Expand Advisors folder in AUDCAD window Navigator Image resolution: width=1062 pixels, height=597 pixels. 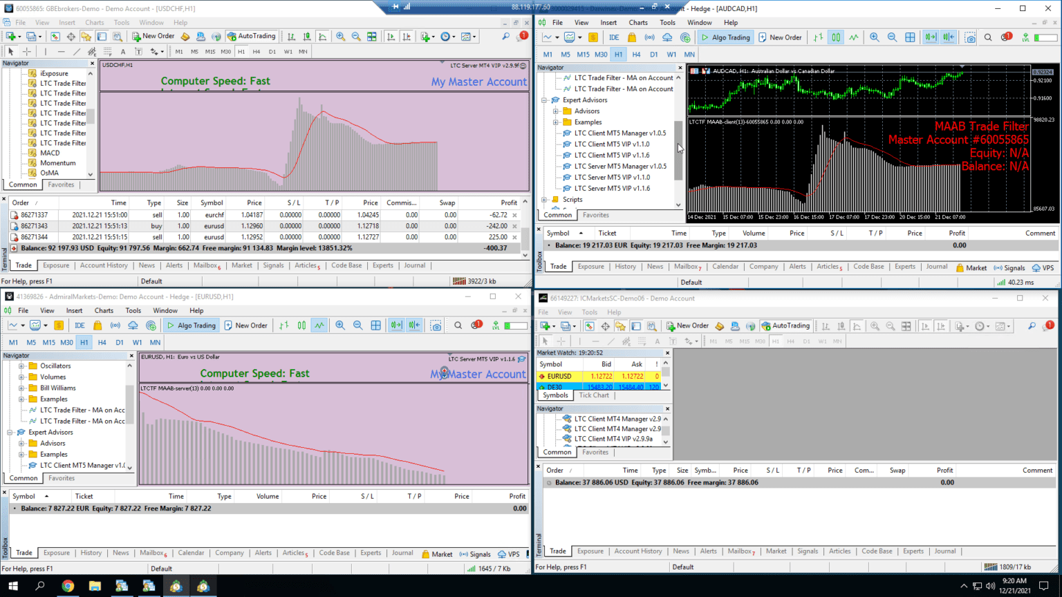pos(555,111)
